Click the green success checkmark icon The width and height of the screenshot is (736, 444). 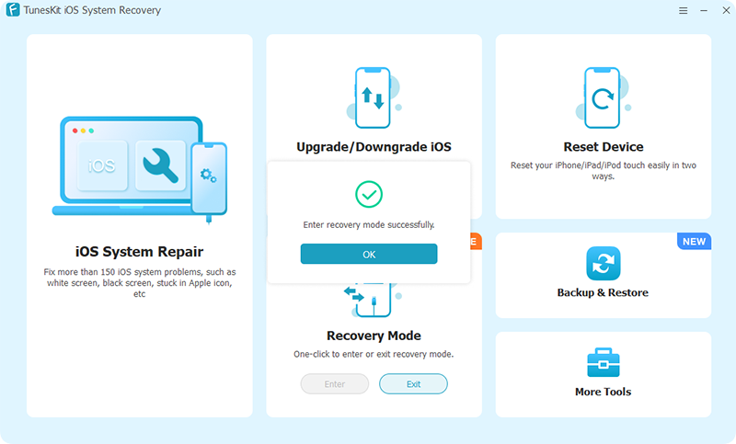click(x=369, y=194)
